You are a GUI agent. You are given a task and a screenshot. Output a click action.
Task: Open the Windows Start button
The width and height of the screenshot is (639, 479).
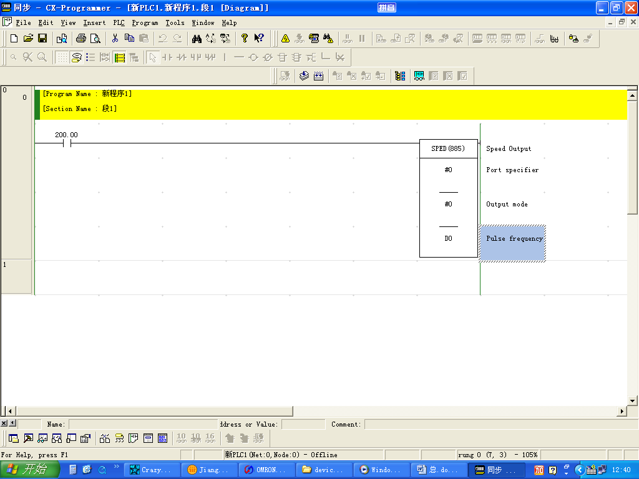click(29, 470)
